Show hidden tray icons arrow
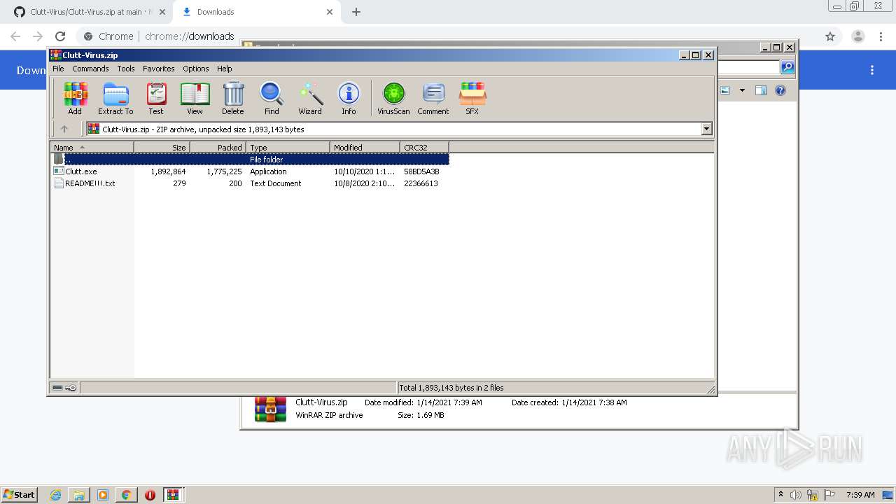The width and height of the screenshot is (896, 504). click(780, 494)
